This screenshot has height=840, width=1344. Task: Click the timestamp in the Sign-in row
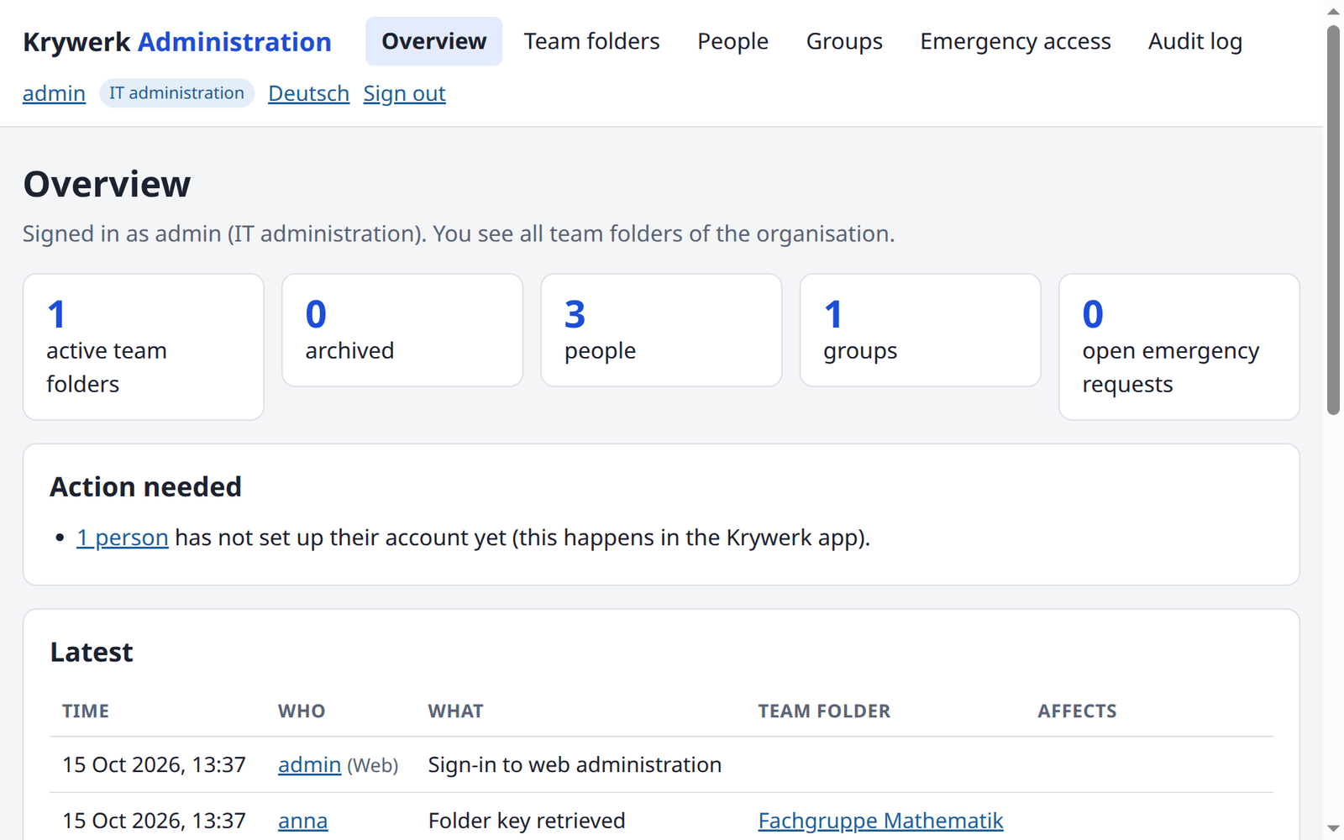(x=154, y=764)
